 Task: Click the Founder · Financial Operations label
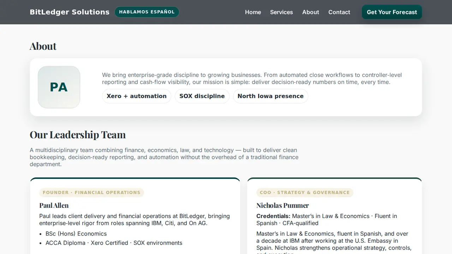click(91, 192)
